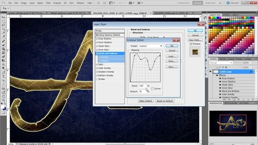The height and width of the screenshot is (145, 258).
Task: Select the Brush tool
Action: pyautogui.click(x=4, y=45)
